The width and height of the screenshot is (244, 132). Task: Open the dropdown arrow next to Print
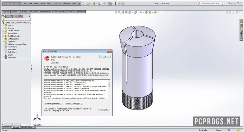coord(102,4)
